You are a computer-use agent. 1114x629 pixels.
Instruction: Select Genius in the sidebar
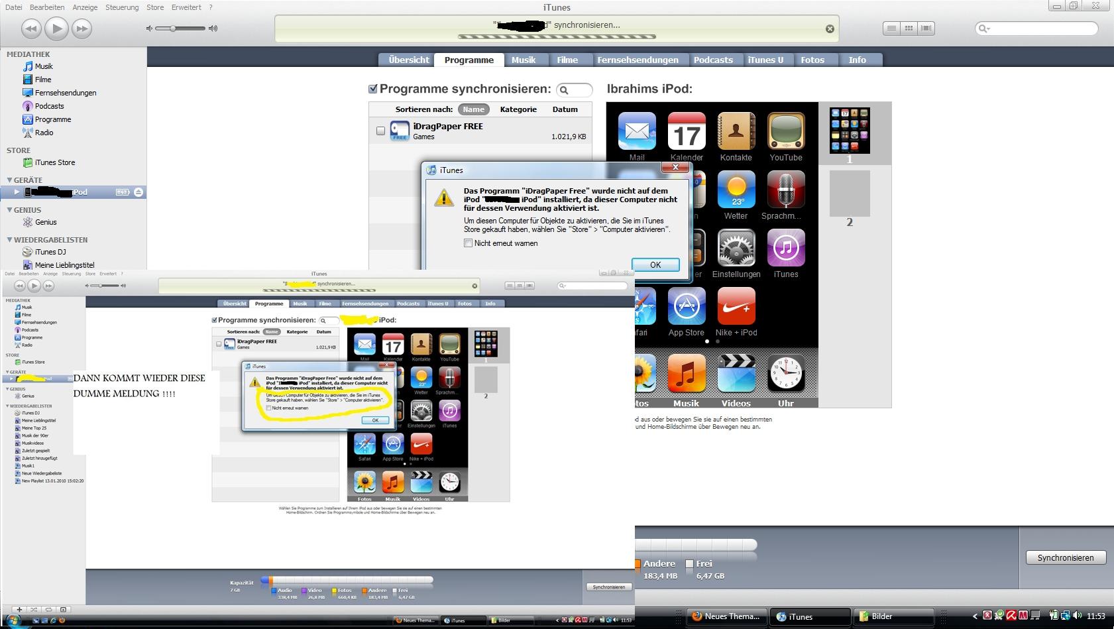pyautogui.click(x=46, y=222)
